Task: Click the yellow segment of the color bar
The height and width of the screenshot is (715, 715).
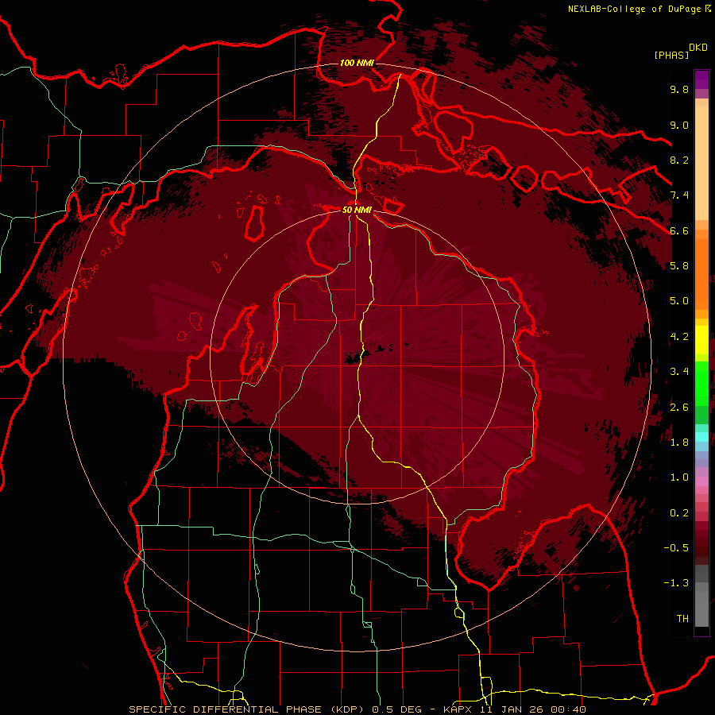Action: tap(701, 340)
